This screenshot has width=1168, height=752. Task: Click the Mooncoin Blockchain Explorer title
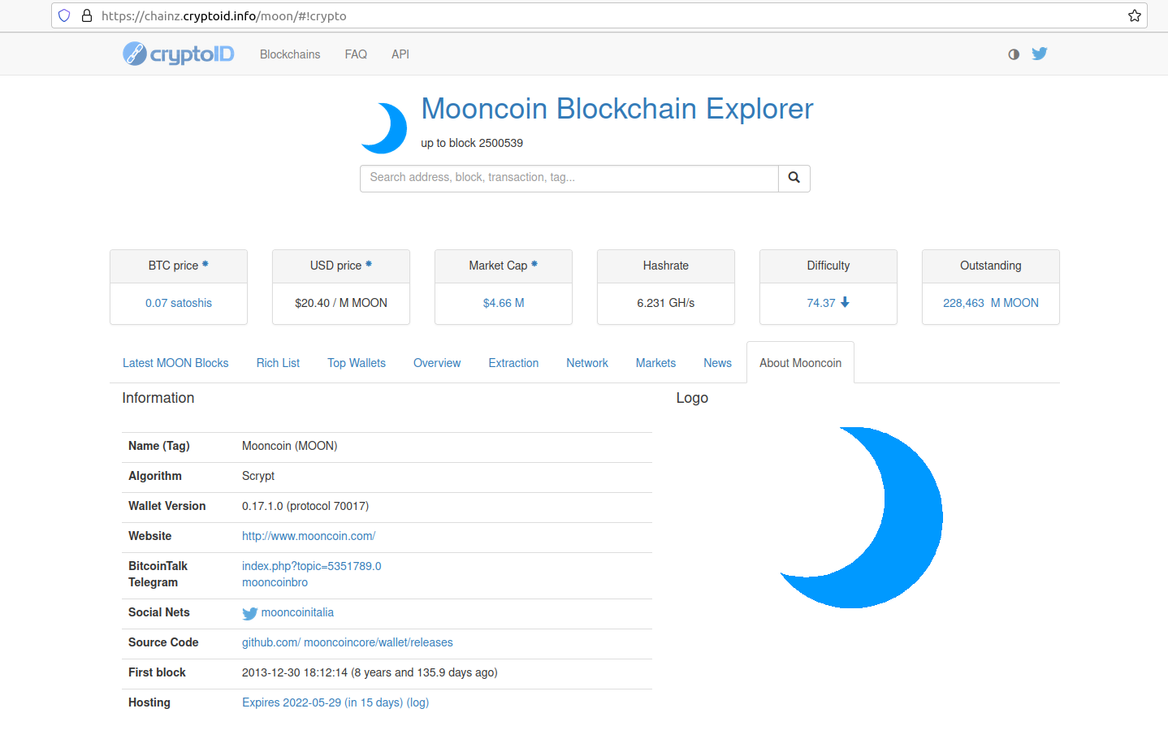(616, 109)
